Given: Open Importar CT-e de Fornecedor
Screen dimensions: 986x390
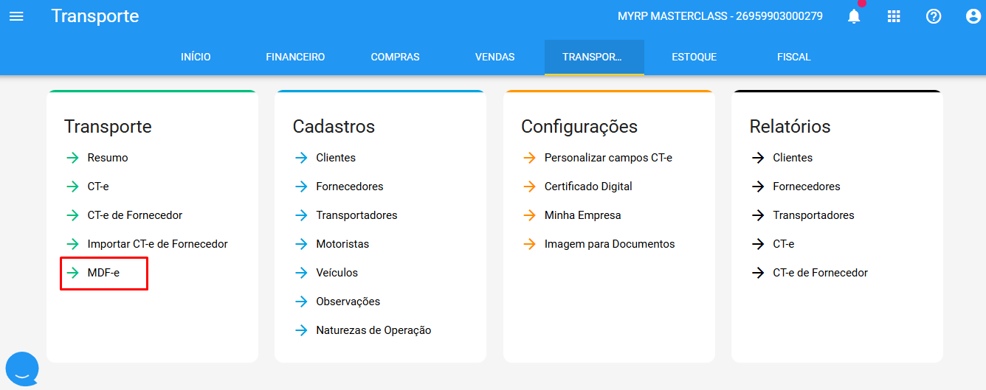Looking at the screenshot, I should pos(157,244).
